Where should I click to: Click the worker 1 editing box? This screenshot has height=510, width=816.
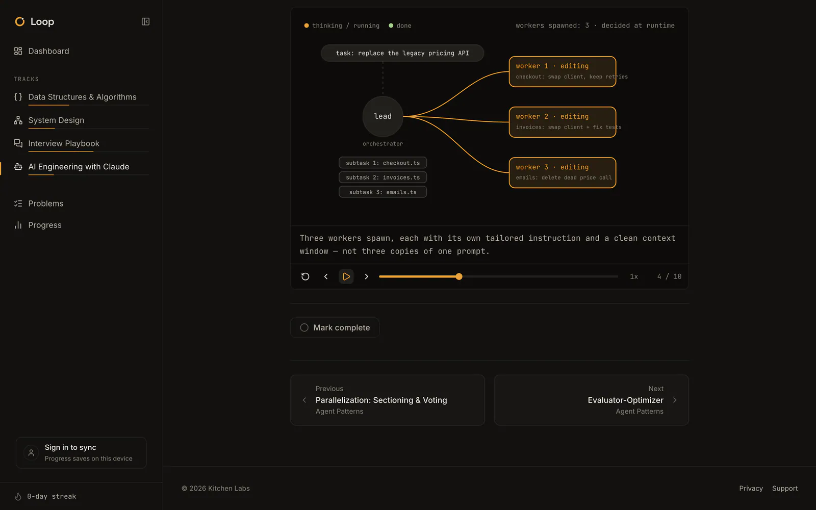point(563,71)
